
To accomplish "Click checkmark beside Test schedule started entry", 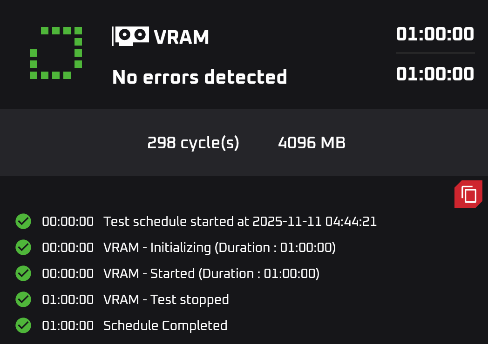I will click(23, 221).
